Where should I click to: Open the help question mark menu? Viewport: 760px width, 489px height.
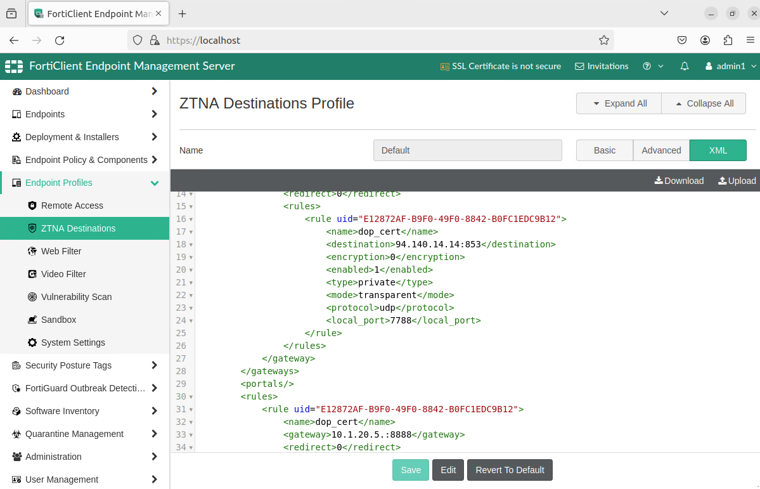click(x=647, y=66)
